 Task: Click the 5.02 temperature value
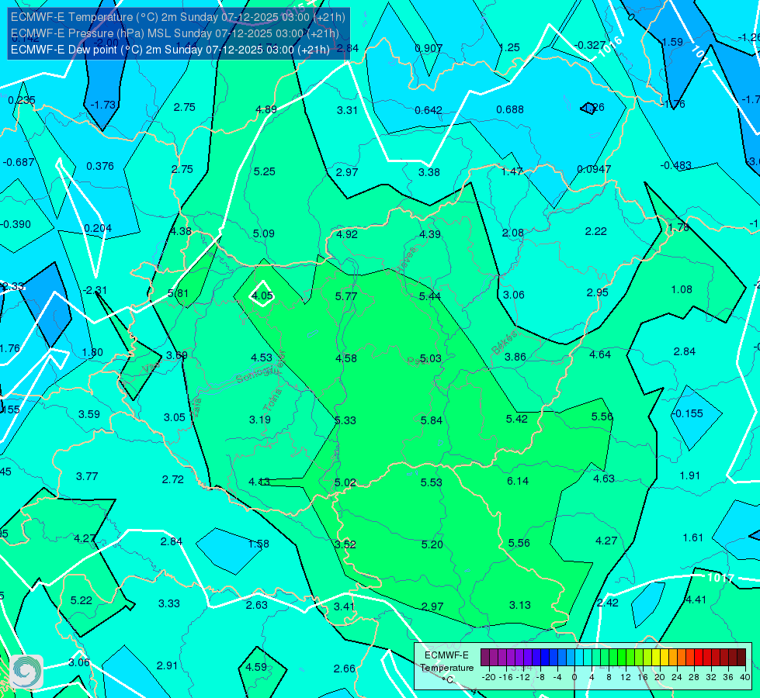point(345,483)
